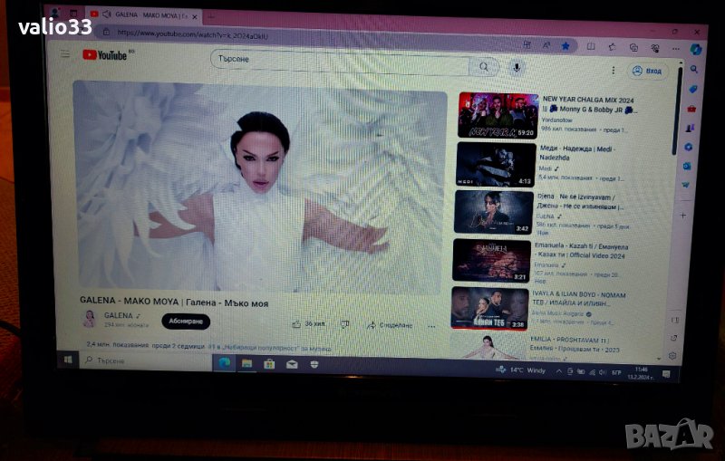725x461 pixels.
Task: Start voice search with microphone icon
Action: point(516,68)
